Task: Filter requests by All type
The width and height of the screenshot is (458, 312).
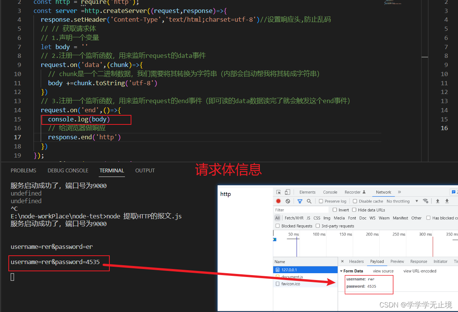Action: (277, 218)
